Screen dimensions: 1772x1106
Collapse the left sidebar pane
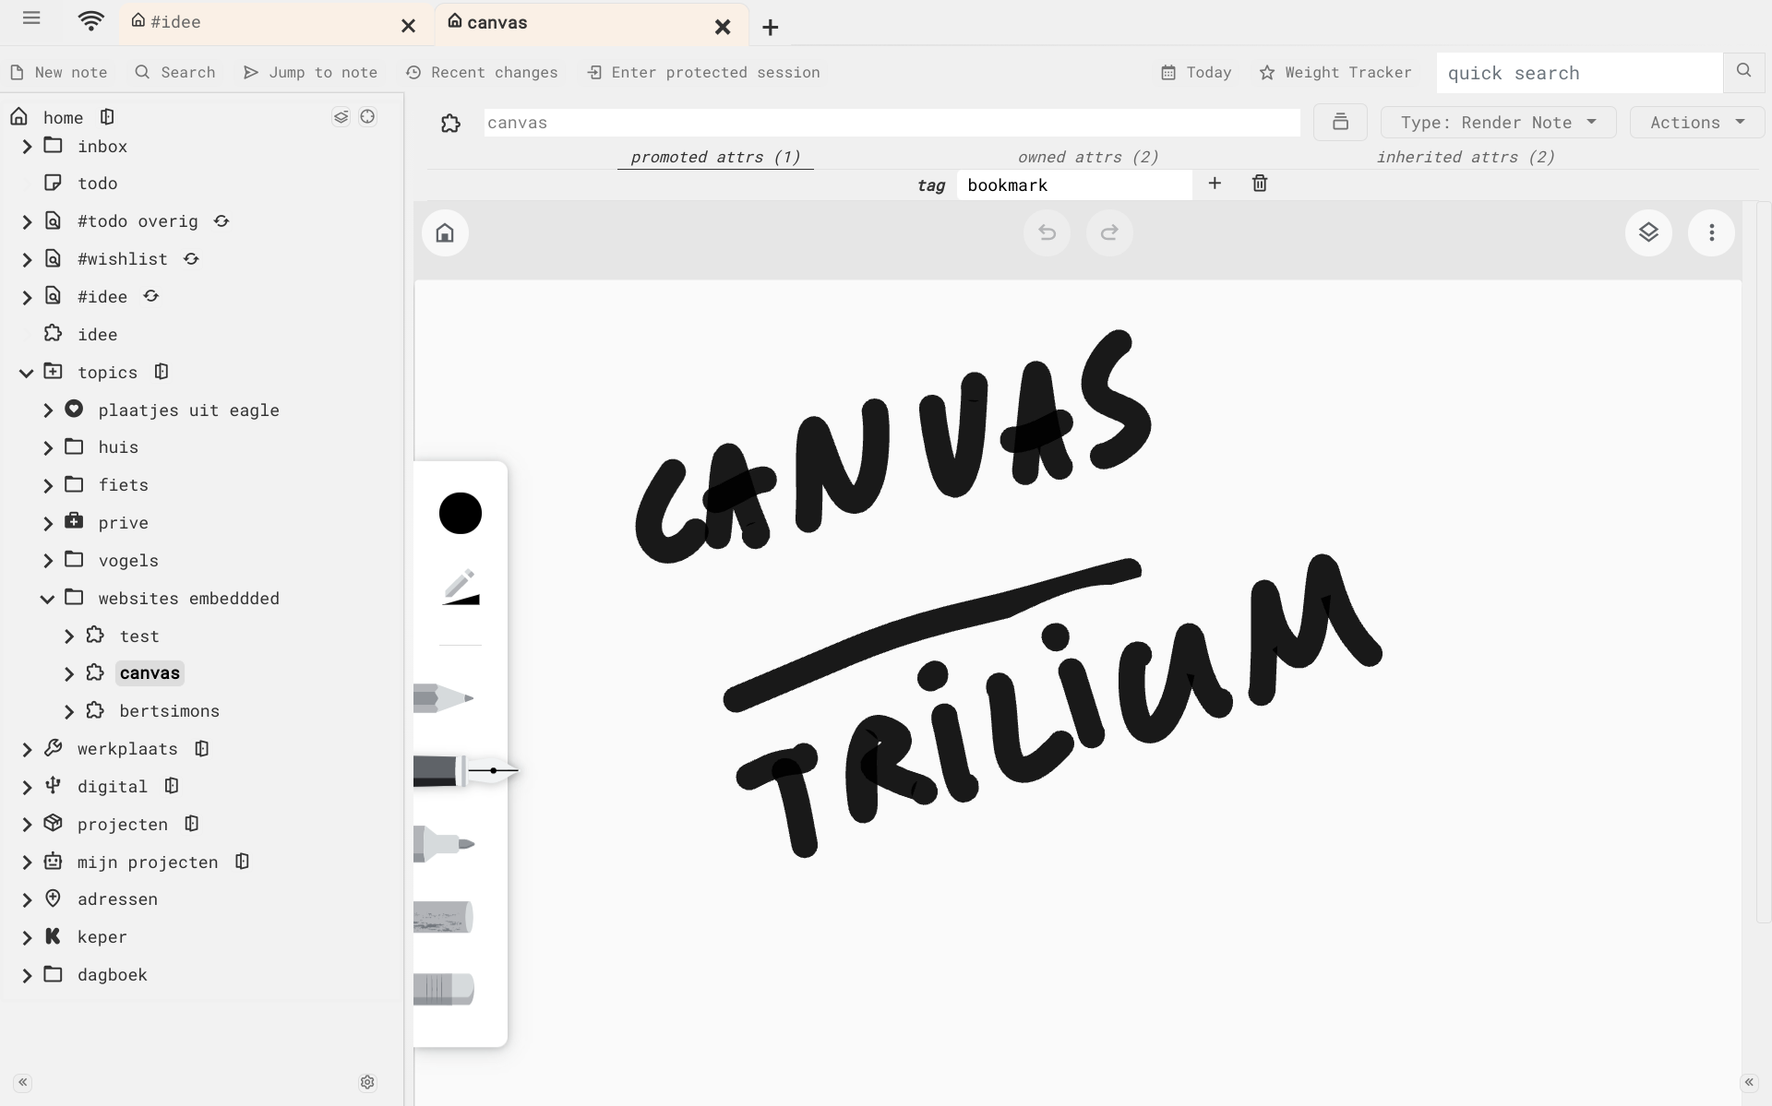[x=23, y=1082]
